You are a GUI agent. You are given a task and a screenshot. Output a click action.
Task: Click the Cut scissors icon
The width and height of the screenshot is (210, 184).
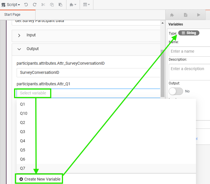point(43,5)
